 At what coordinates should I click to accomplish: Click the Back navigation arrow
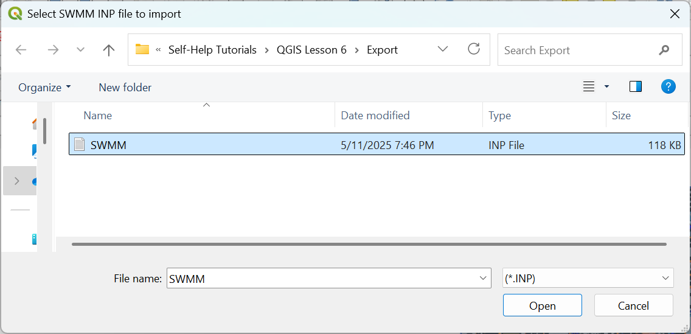click(x=21, y=50)
